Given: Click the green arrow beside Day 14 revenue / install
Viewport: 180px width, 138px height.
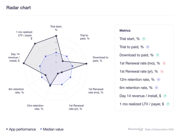Looking at the screenshot, I should pyautogui.click(x=165, y=96).
